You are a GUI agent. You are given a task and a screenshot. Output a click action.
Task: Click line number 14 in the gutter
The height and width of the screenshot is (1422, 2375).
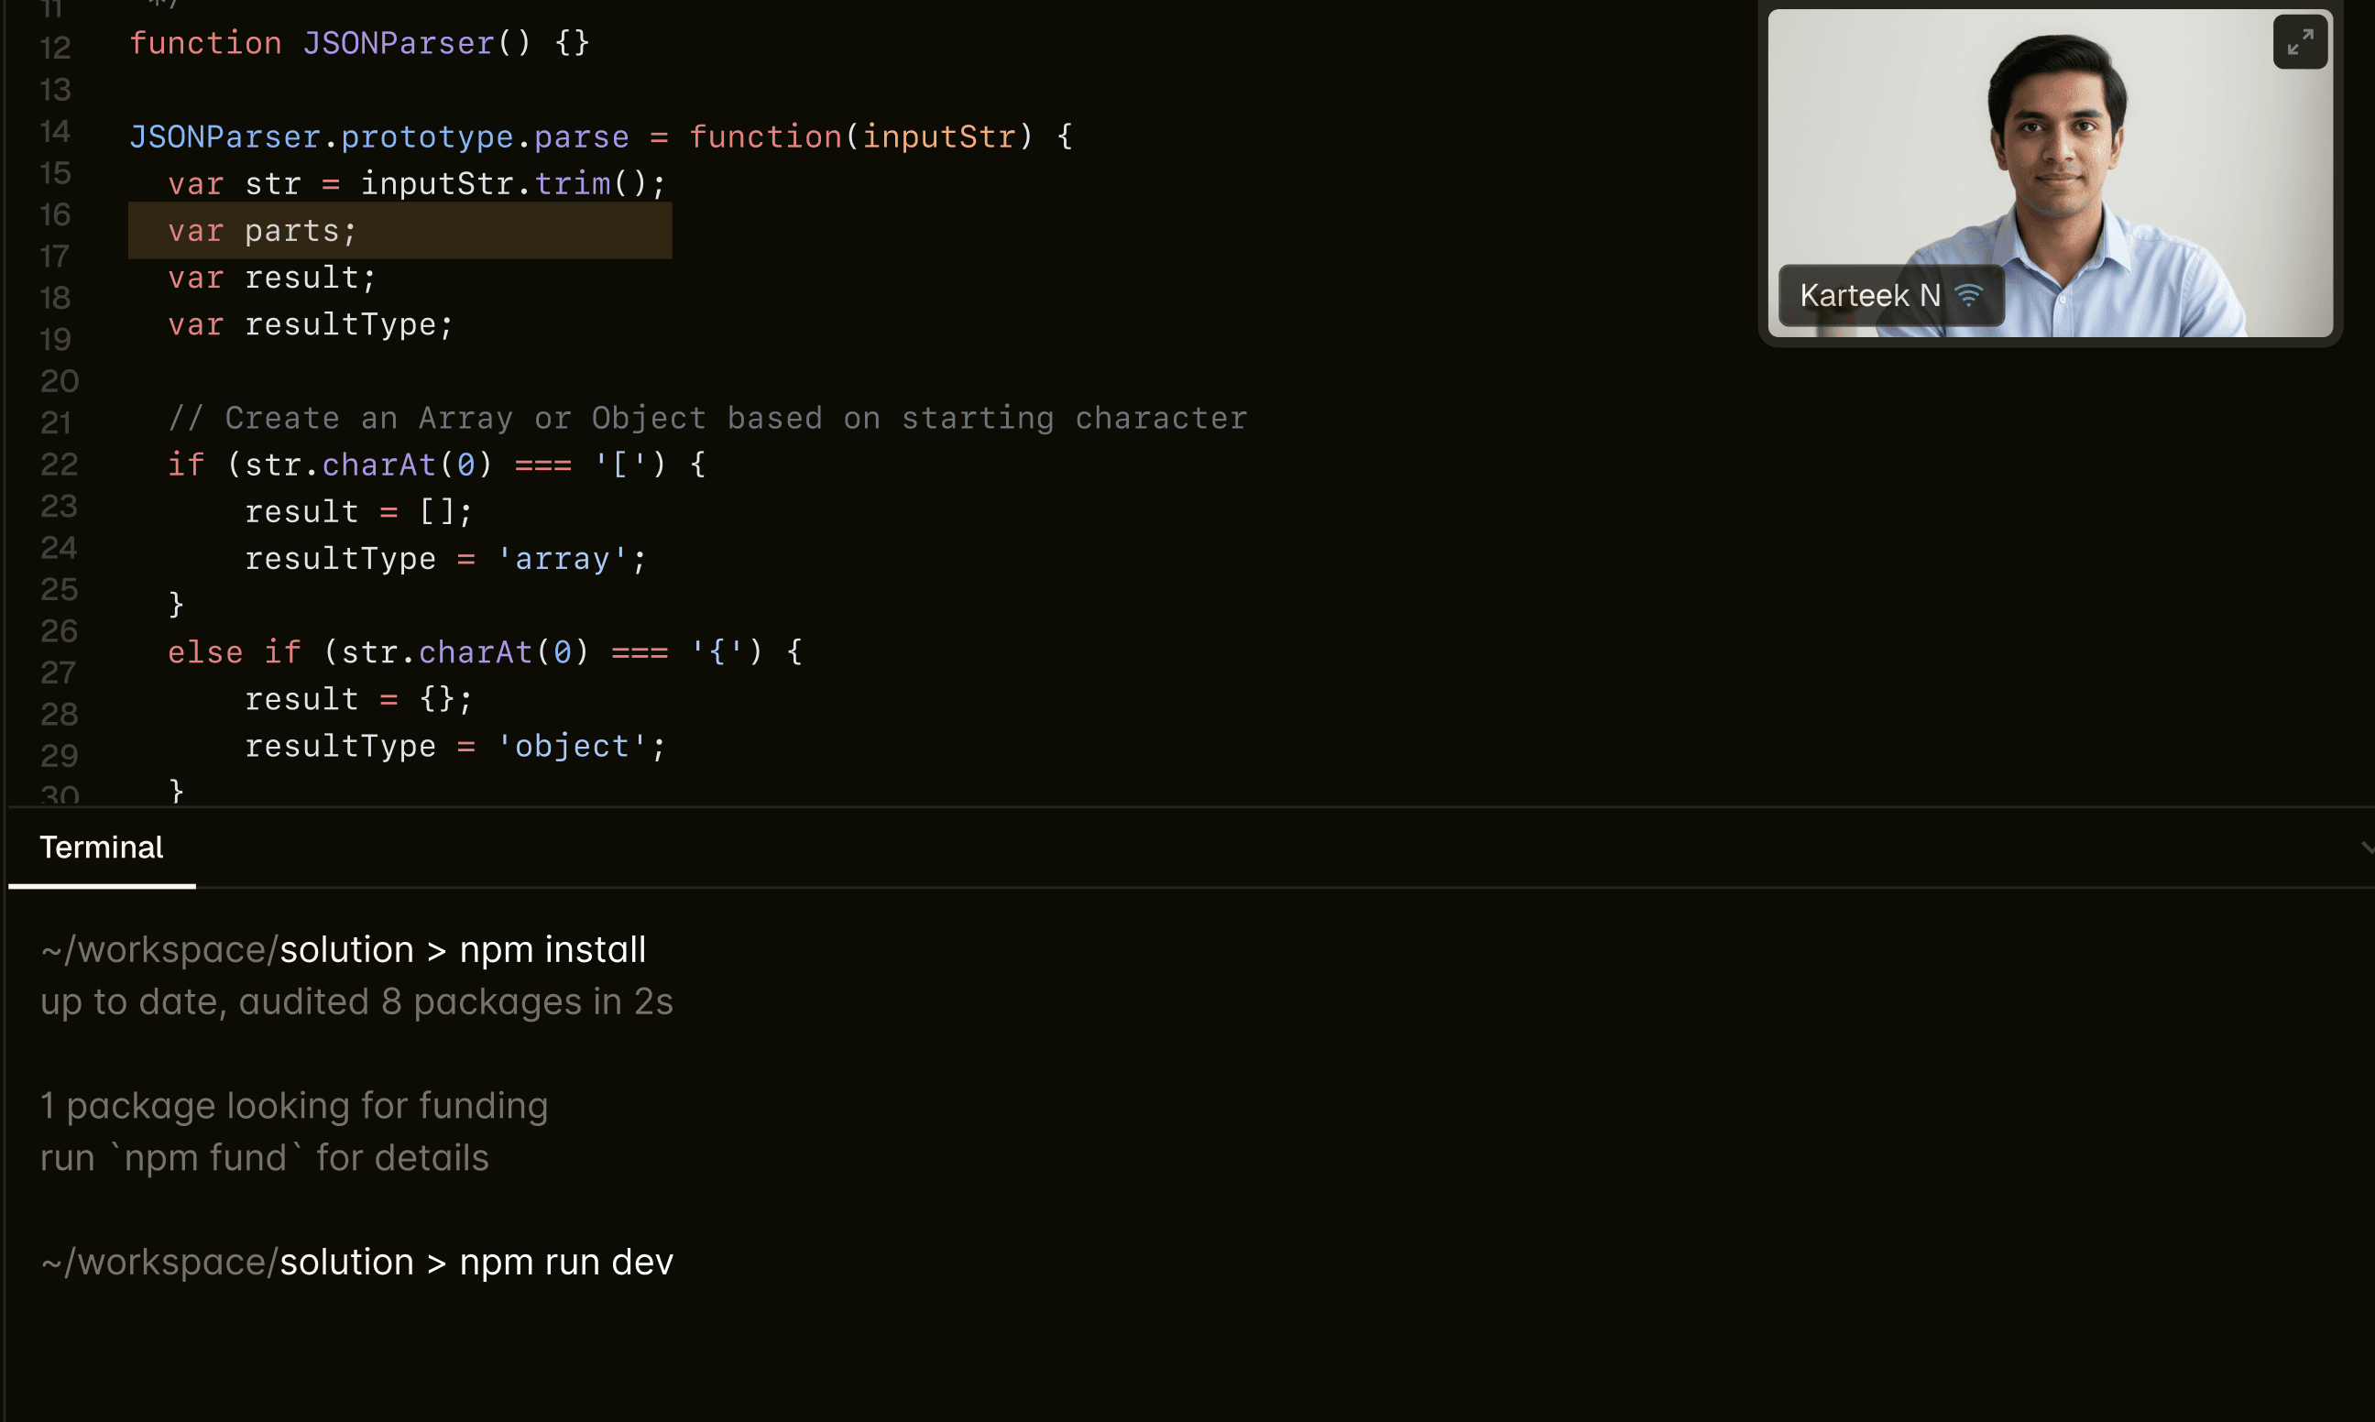click(x=56, y=131)
